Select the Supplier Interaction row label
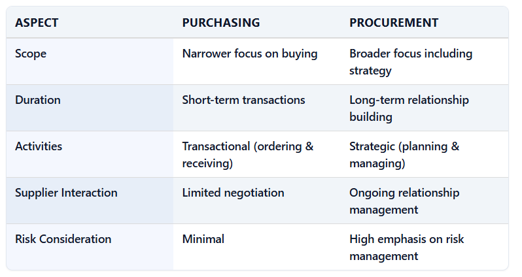Screen dimensions: 522x277 [x=66, y=193]
